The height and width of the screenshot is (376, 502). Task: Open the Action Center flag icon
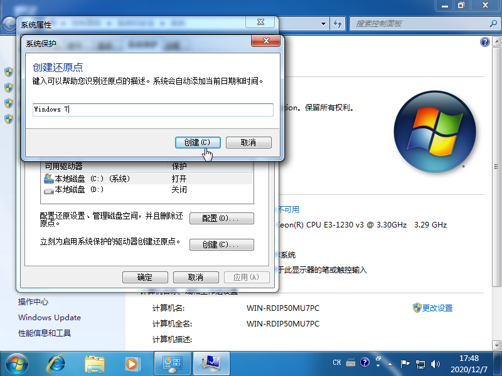pos(405,363)
